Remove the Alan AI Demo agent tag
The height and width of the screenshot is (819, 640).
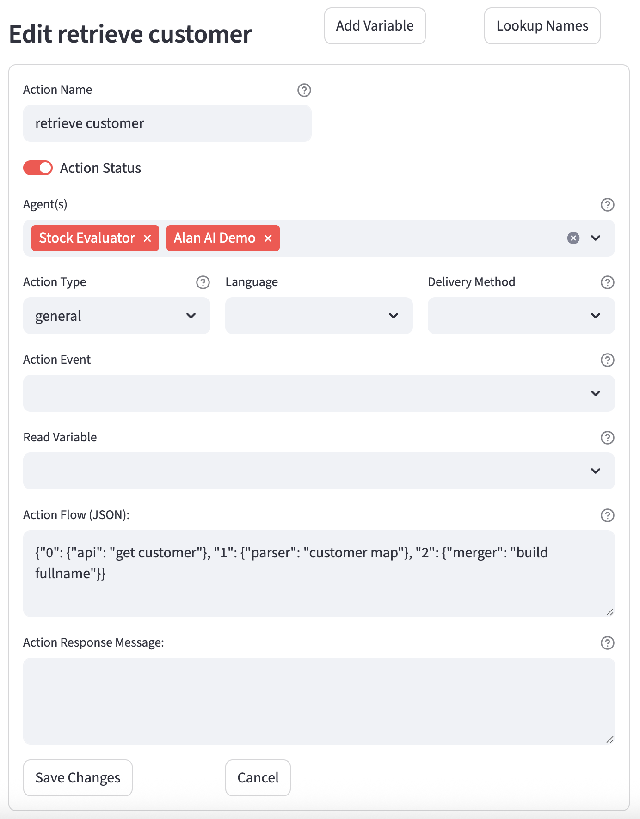point(268,238)
